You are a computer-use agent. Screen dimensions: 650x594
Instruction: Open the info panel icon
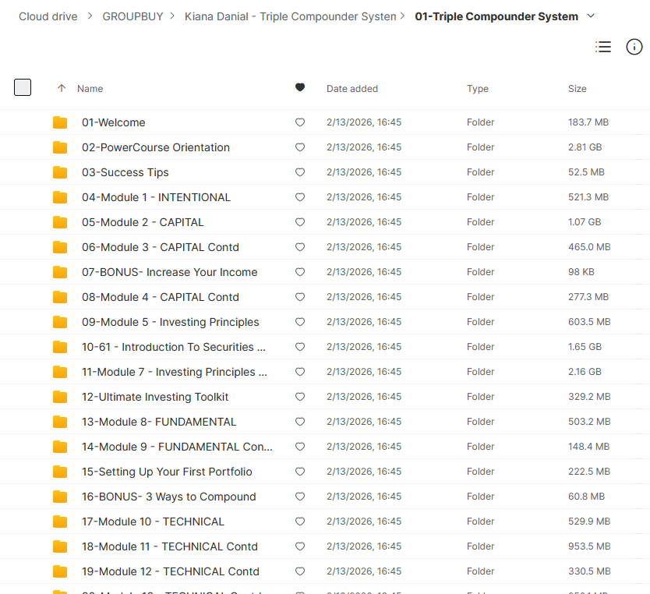pos(634,48)
